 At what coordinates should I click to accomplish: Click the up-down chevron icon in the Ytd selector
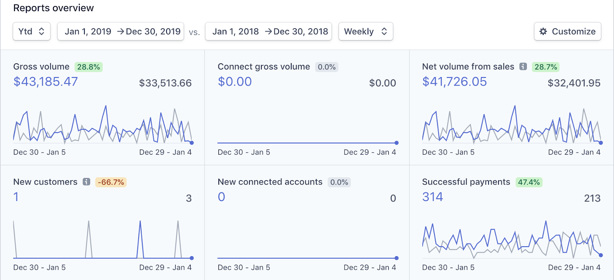pos(41,31)
